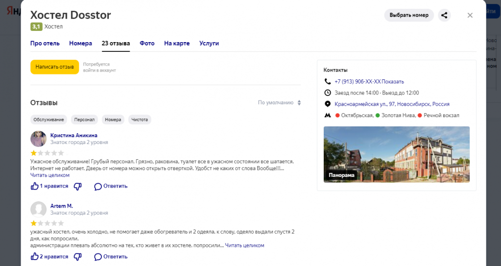Reply to Artem M.'s review via Ответить

coord(111,257)
